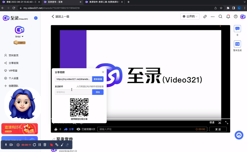
Task: Click the browser back arrow
Action: pyautogui.click(x=3, y=8)
